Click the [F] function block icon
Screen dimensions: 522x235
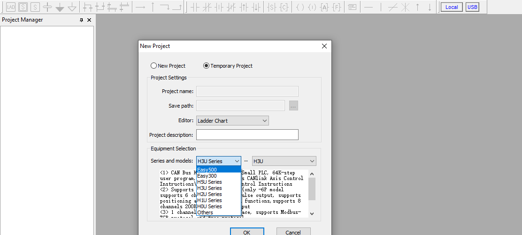point(337,7)
